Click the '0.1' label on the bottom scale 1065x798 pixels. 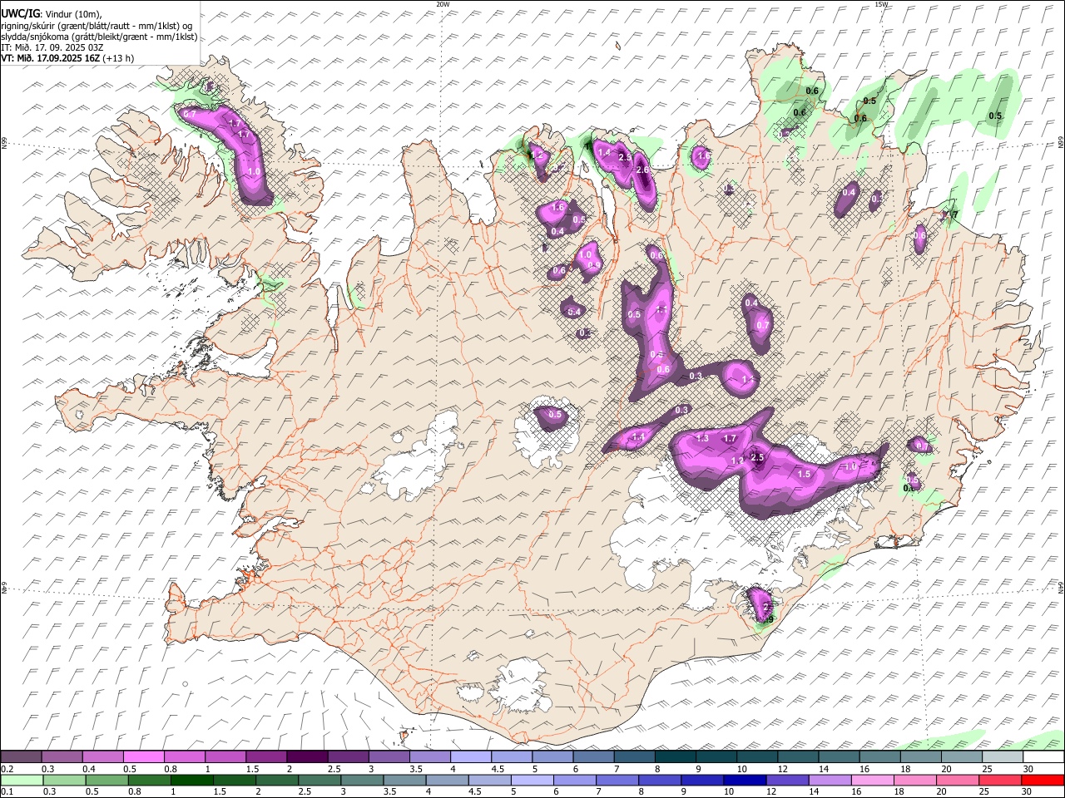(7, 791)
